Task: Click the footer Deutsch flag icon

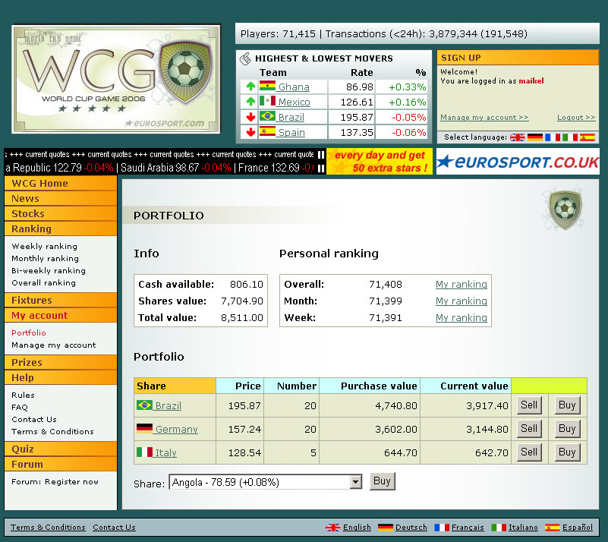Action: click(385, 528)
